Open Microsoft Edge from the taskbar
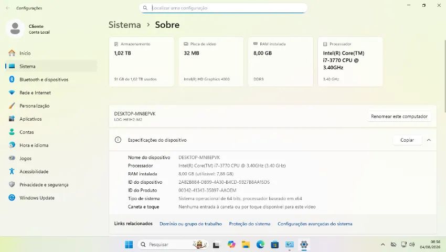Image resolution: width=446 pixels, height=252 pixels. coord(260,244)
